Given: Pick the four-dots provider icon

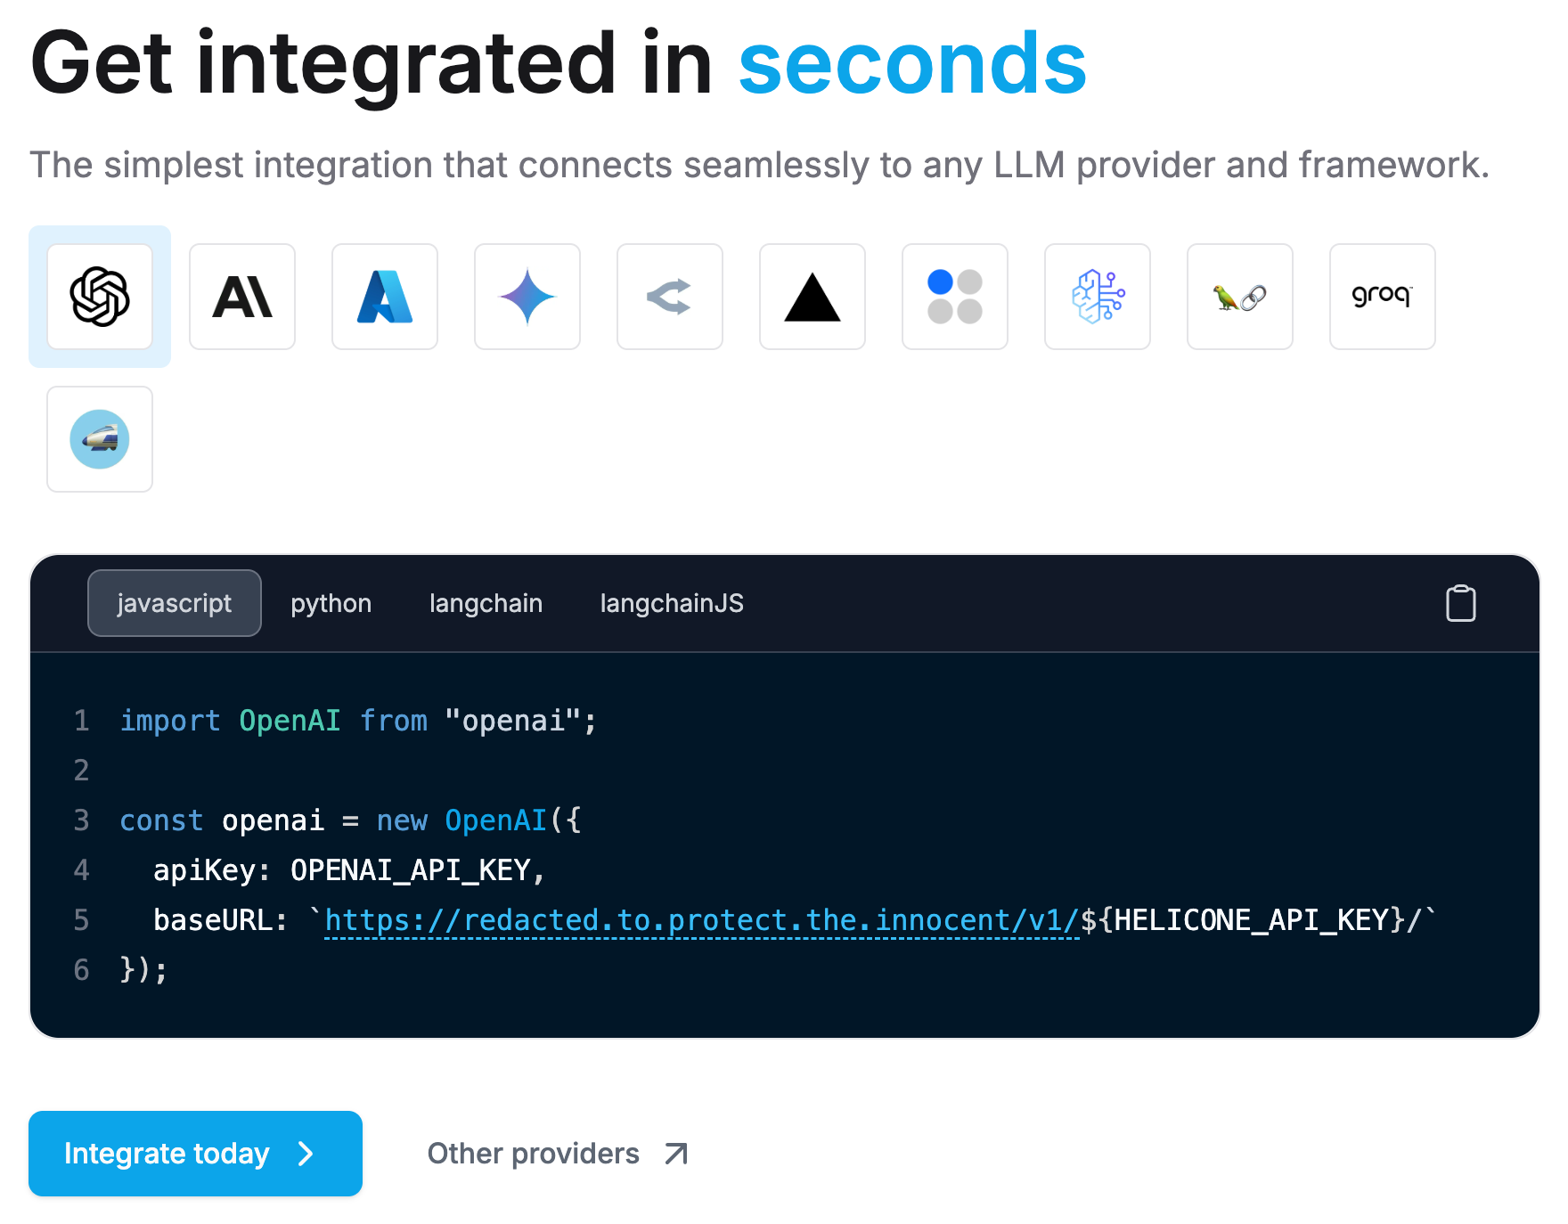Looking at the screenshot, I should coord(955,297).
